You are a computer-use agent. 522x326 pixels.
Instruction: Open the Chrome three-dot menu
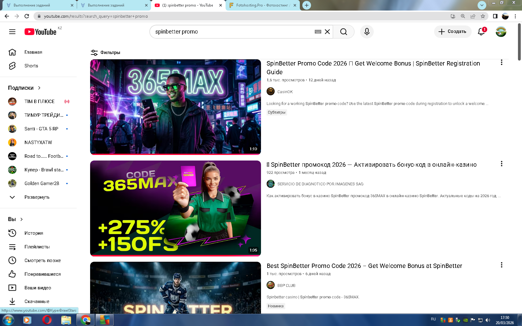pyautogui.click(x=515, y=16)
